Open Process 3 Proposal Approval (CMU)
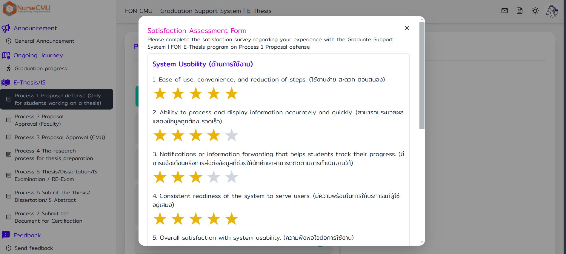 [x=60, y=137]
